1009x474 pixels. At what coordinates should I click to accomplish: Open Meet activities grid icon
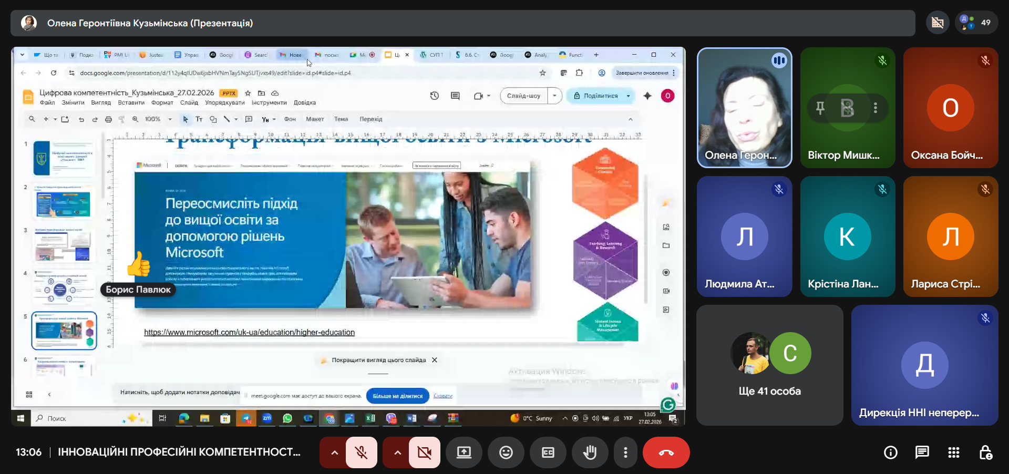point(954,452)
